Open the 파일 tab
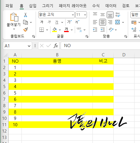The width and height of the screenshot is (140, 143). click(9, 6)
